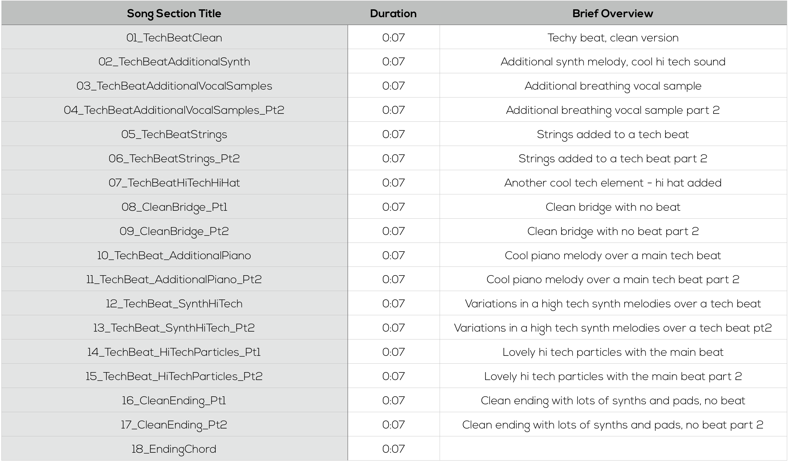Click the 10_TechBeat_AdditionalPiano title cell
This screenshot has height=462, width=788.
point(174,255)
